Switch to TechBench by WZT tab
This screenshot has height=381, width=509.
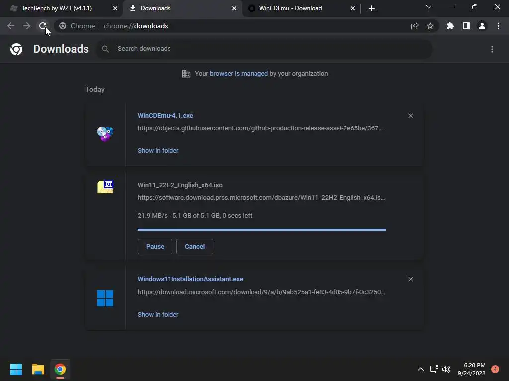pyautogui.click(x=57, y=8)
